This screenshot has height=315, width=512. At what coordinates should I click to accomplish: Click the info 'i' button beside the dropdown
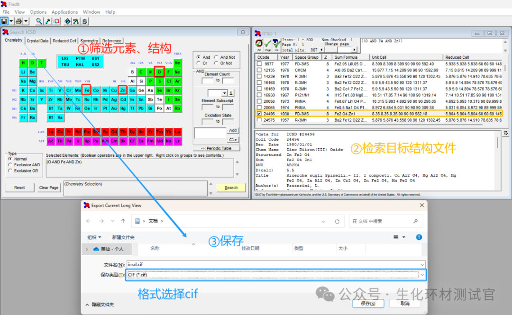click(x=231, y=93)
